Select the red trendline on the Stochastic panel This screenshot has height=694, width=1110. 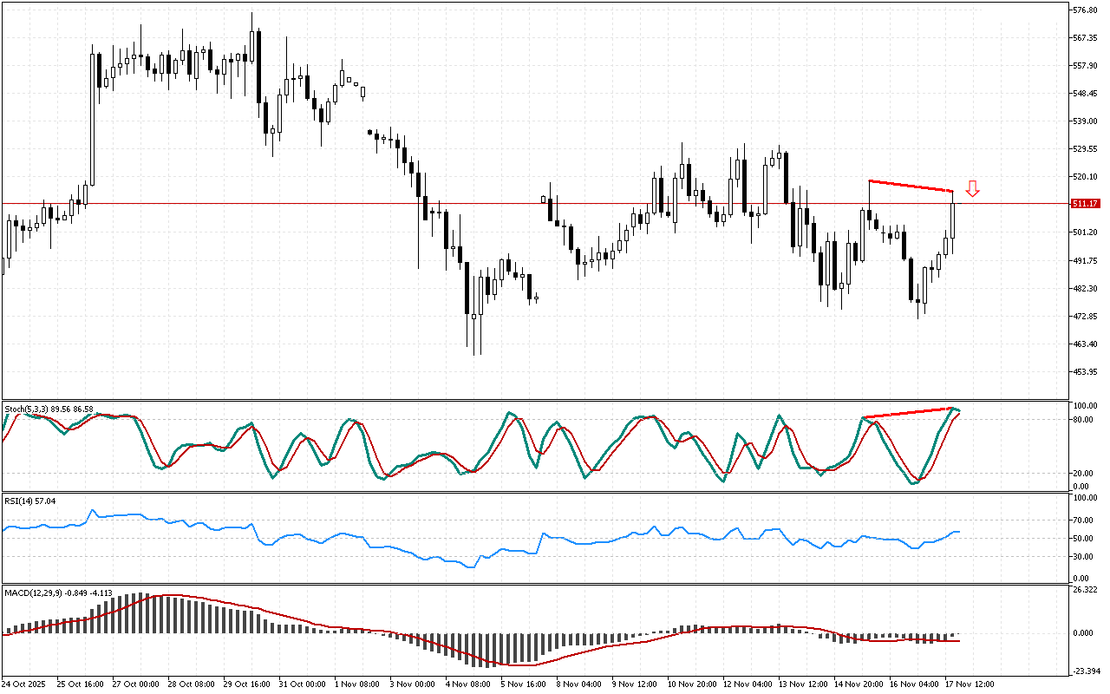click(x=907, y=413)
